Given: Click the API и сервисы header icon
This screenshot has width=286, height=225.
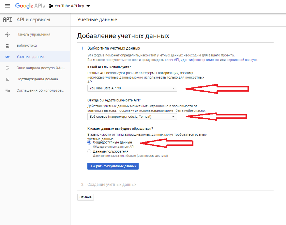Looking at the screenshot, I should (7, 20).
